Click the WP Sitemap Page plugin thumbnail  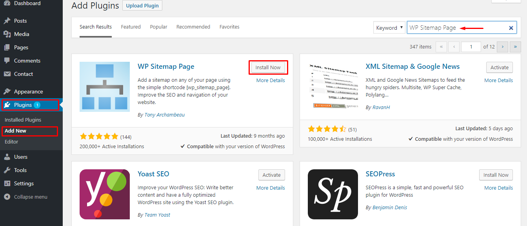pos(105,87)
